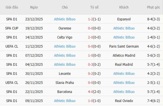Click the "Giải đấu" column header
The width and height of the screenshot is (163, 106).
pos(12,7)
